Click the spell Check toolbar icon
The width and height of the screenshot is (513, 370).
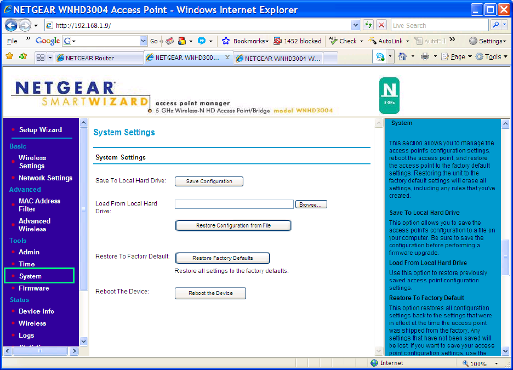(x=333, y=41)
